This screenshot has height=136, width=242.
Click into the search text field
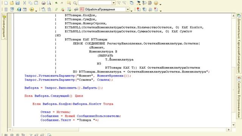pyautogui.click(x=95, y=3)
